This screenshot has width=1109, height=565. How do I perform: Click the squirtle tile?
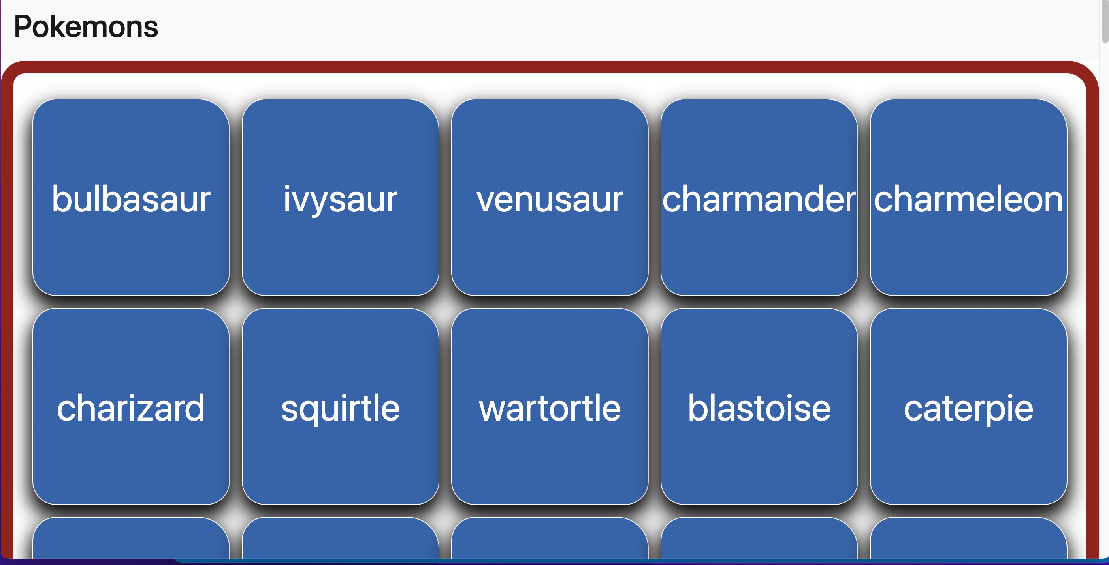[340, 406]
